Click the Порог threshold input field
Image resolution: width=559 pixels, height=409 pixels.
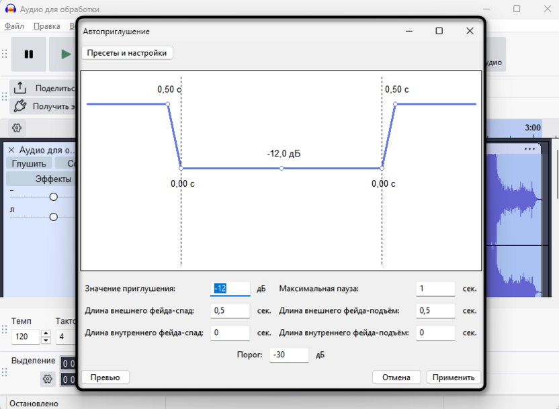point(289,355)
